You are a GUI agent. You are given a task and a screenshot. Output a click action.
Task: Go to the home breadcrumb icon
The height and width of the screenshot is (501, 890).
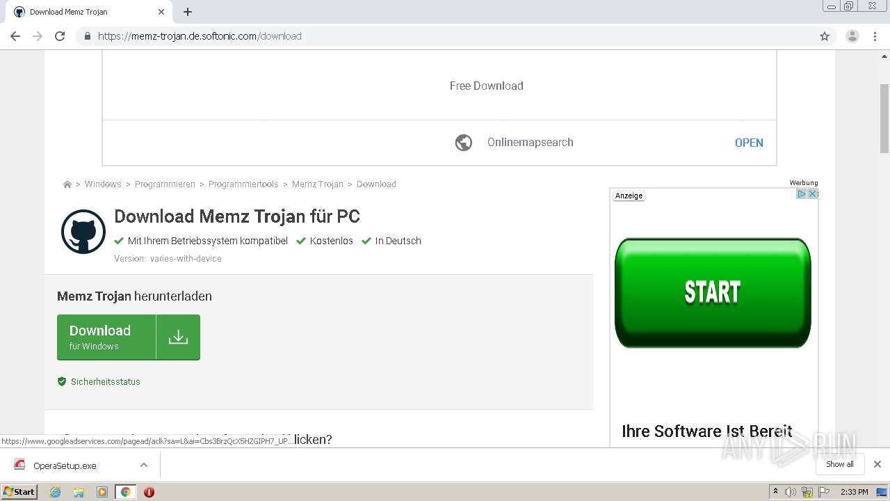(x=67, y=184)
